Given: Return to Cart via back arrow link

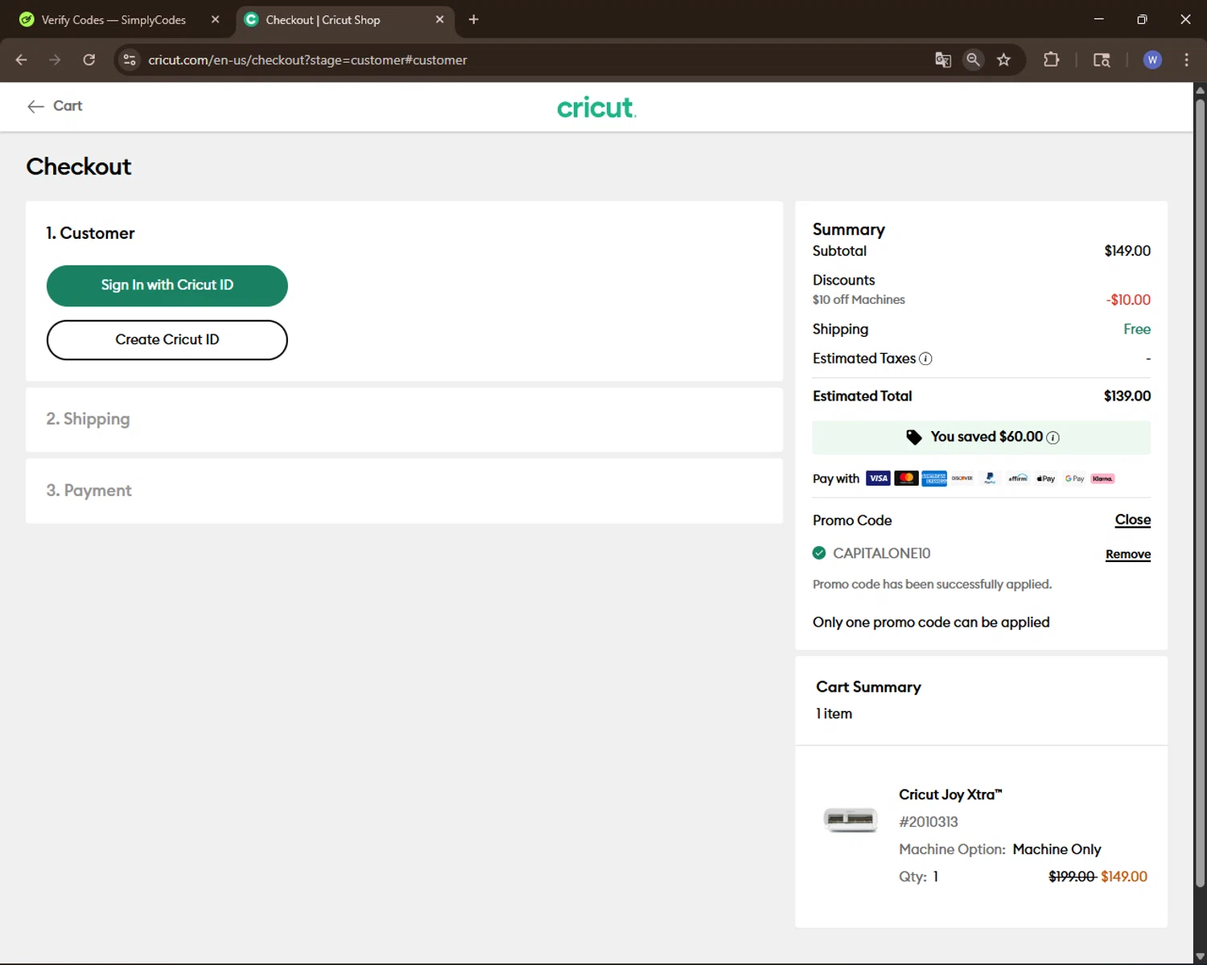Looking at the screenshot, I should (x=55, y=106).
